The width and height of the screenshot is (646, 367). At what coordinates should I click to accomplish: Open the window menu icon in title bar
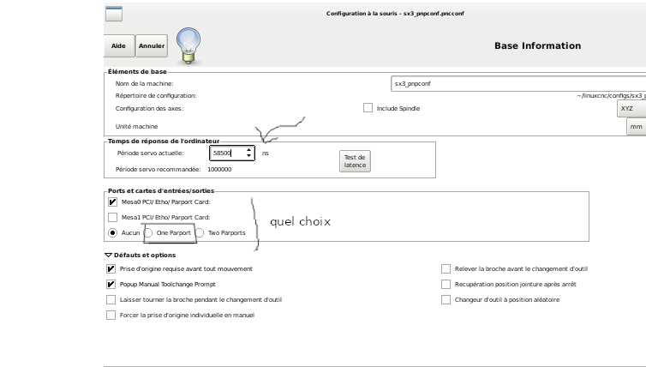coord(114,14)
